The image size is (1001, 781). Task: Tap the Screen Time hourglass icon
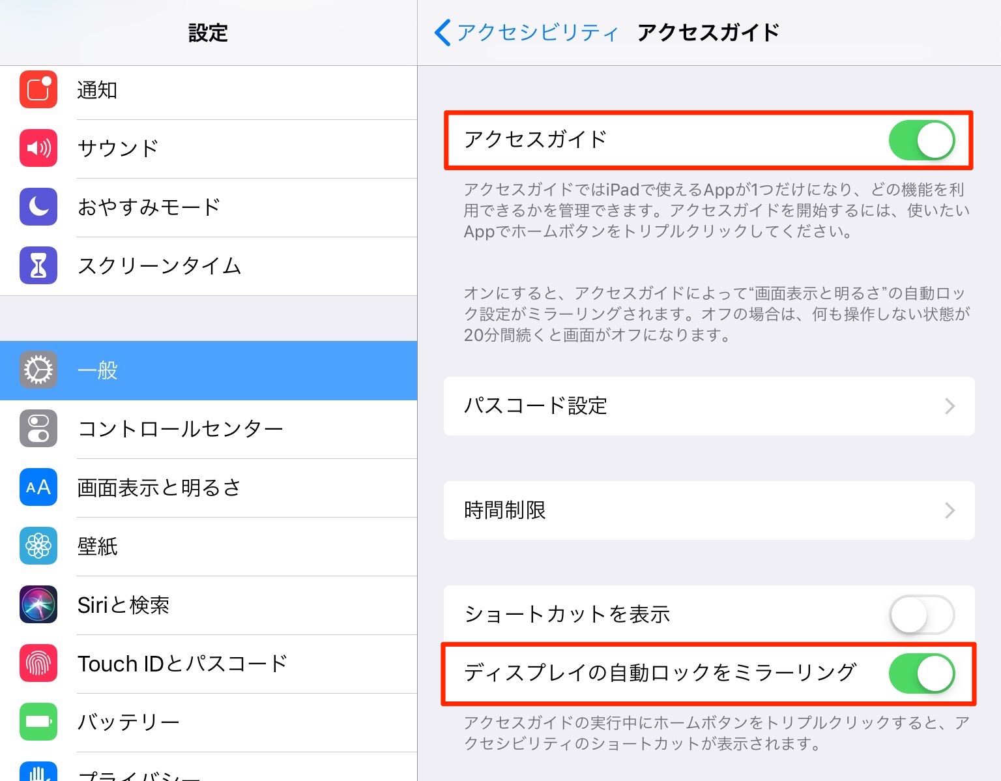38,265
